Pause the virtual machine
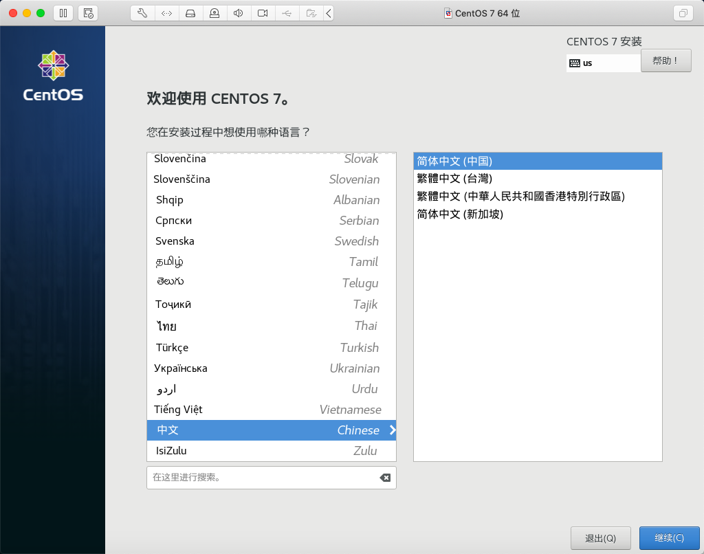Screen dimensions: 704x554 [x=63, y=13]
